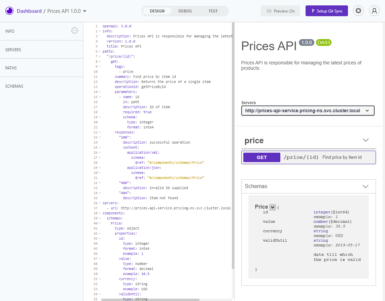Collapse the Schemas section chevron
The width and height of the screenshot is (385, 301).
[365, 186]
